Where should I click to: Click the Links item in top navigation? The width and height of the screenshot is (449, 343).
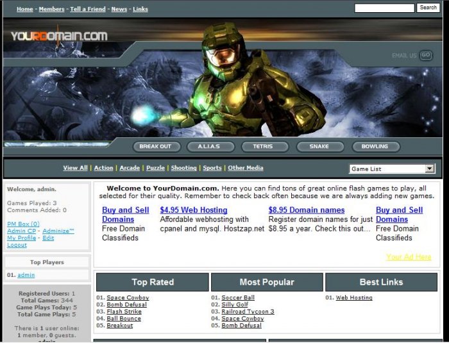point(140,9)
